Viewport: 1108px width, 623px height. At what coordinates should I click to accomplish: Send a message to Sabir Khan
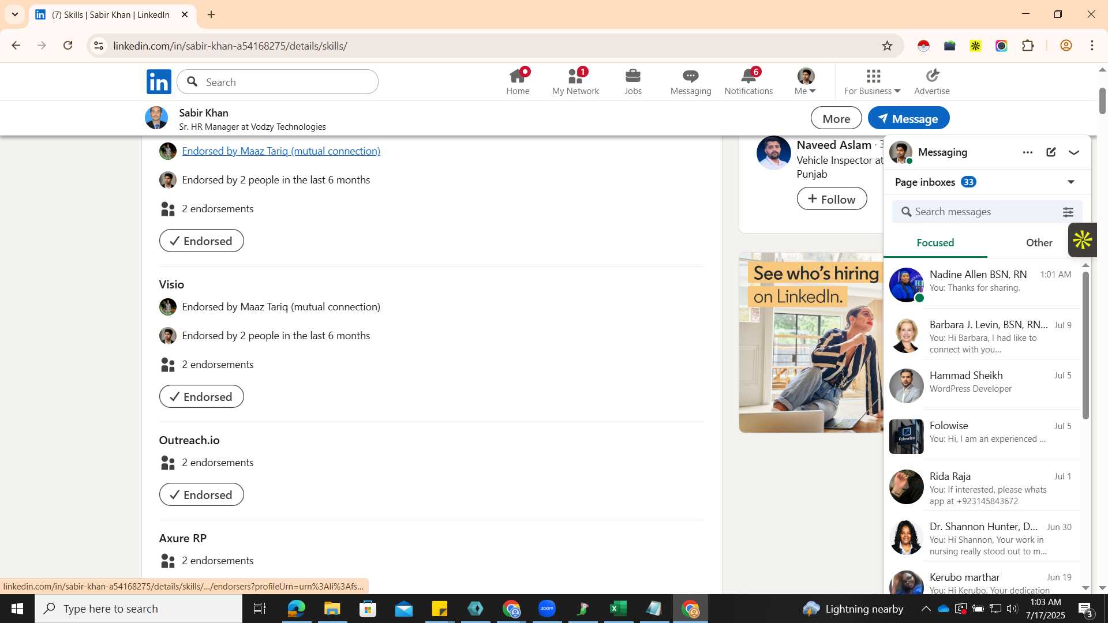pos(908,118)
